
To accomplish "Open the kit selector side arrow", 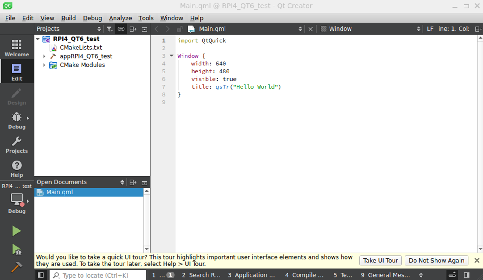I will [28, 201].
